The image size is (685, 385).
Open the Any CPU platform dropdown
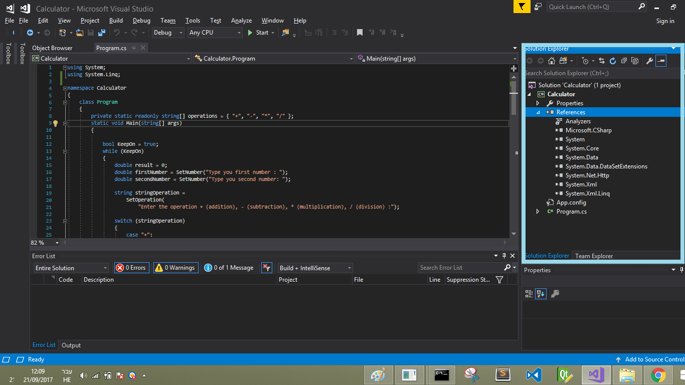(215, 33)
